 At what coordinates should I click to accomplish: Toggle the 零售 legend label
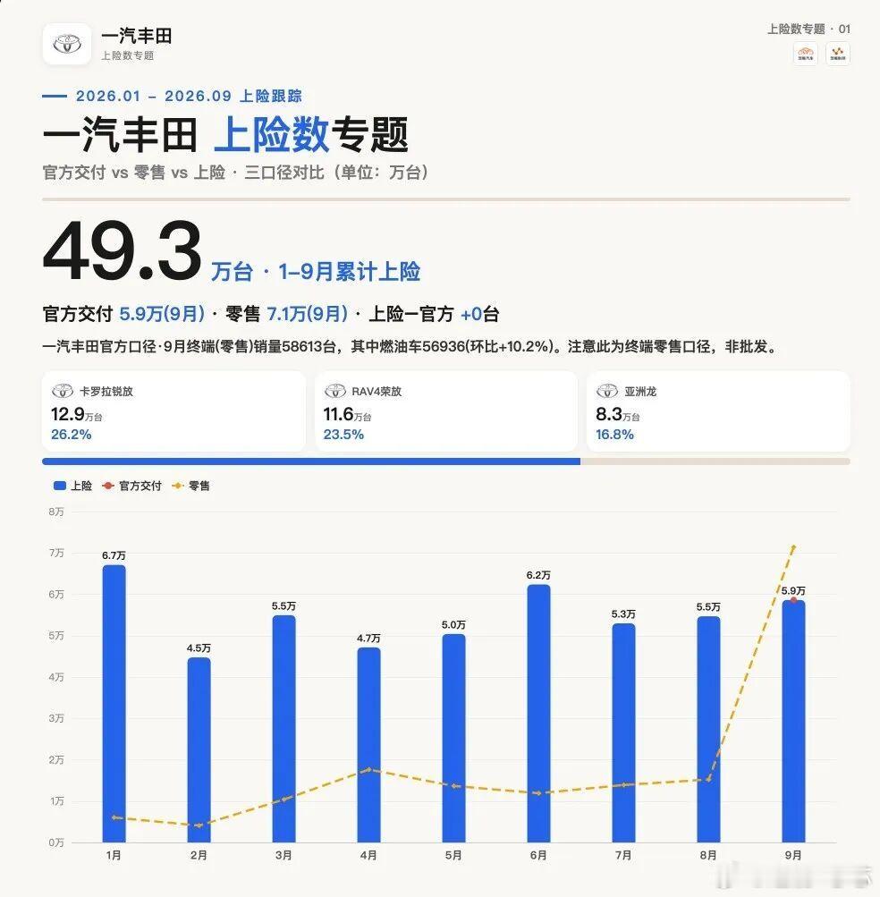point(199,486)
